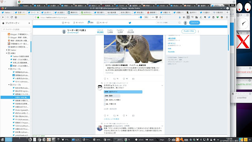Open Twitter notifications nav item
This screenshot has height=142, width=252.
pos(90,22)
